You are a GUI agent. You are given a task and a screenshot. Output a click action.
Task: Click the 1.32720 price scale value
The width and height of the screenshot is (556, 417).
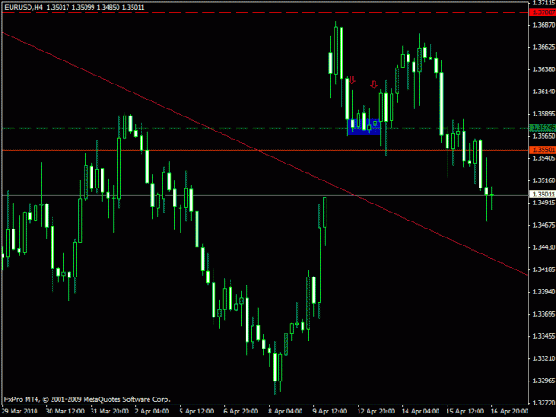coord(544,403)
